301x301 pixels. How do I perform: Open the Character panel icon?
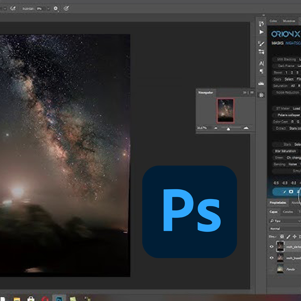coord(261,63)
